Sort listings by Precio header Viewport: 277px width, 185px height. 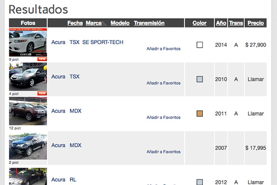point(255,23)
